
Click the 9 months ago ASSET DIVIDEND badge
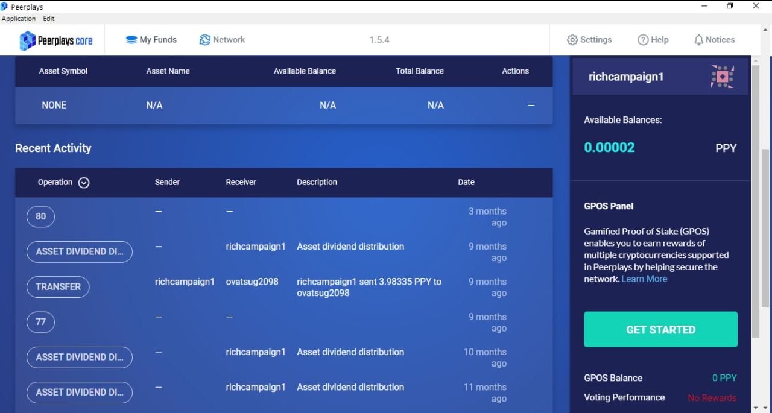[80, 251]
